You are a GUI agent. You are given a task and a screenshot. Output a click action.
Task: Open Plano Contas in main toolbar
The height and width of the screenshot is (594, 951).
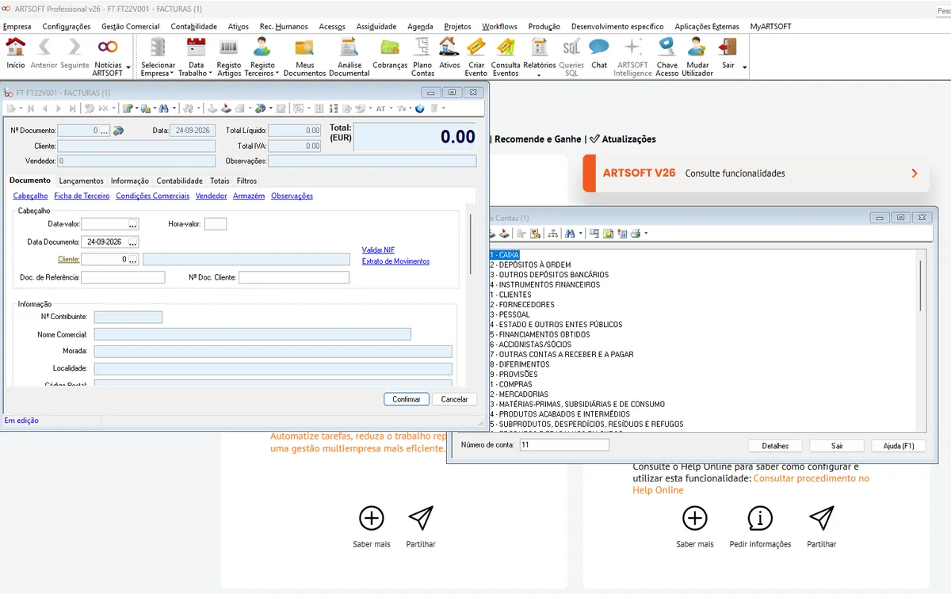pyautogui.click(x=422, y=56)
